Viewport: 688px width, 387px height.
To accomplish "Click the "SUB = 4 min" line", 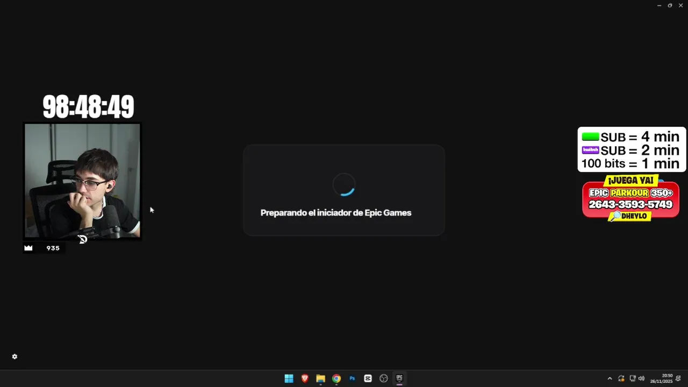I will (x=631, y=137).
